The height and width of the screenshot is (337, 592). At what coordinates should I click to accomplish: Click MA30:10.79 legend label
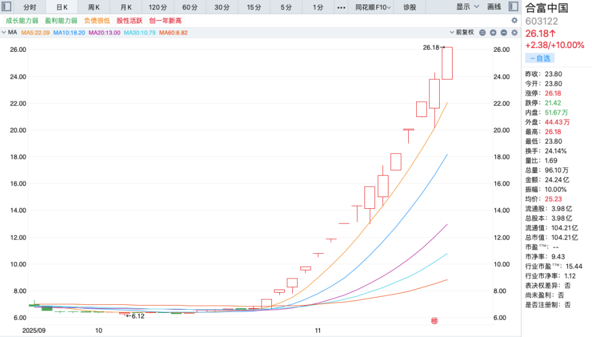point(140,33)
